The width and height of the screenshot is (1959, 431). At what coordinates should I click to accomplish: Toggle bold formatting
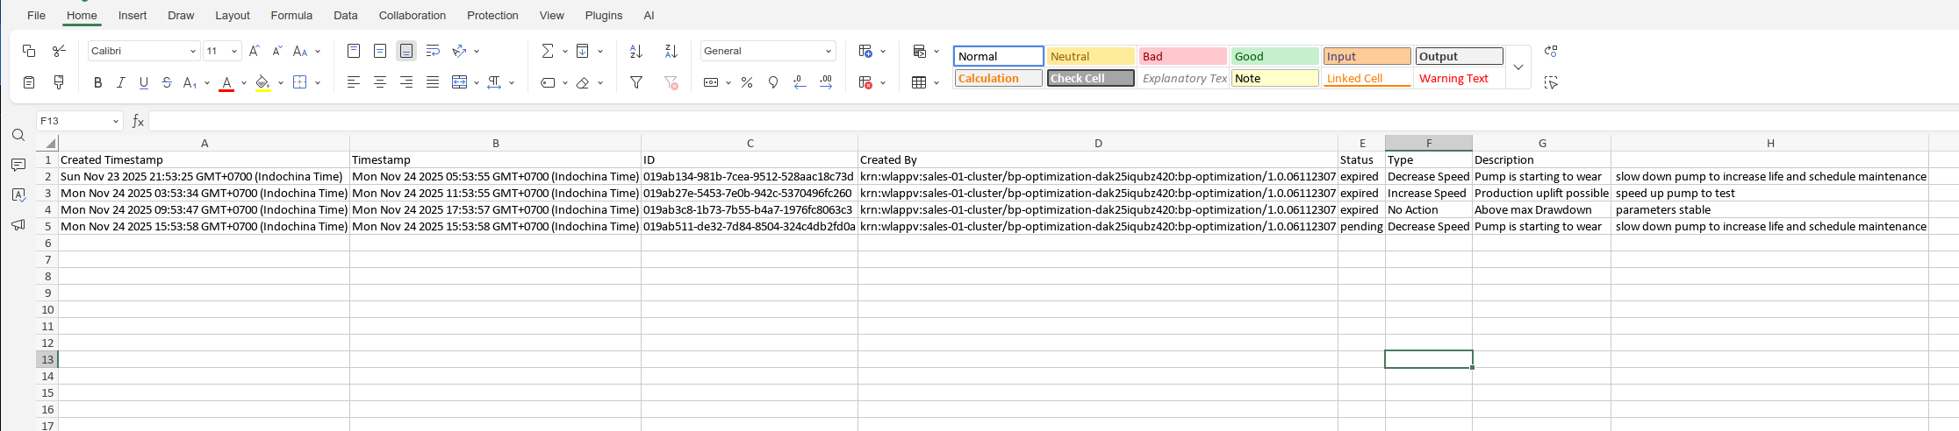(x=97, y=82)
